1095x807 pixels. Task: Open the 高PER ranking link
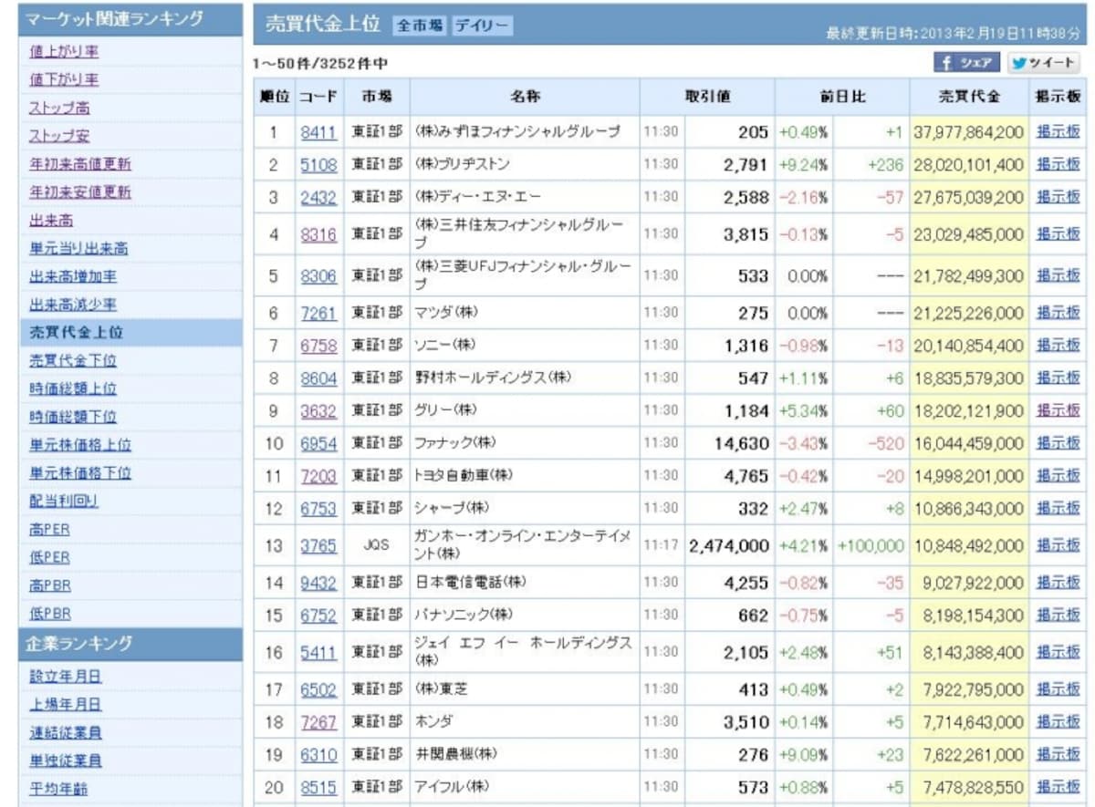(x=50, y=529)
